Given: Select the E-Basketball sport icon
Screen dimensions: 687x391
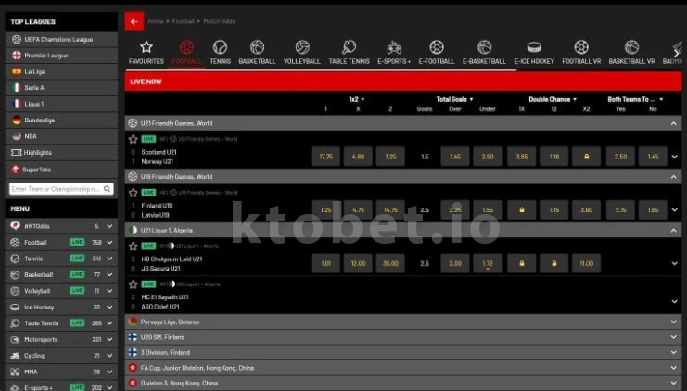Looking at the screenshot, I should (484, 47).
